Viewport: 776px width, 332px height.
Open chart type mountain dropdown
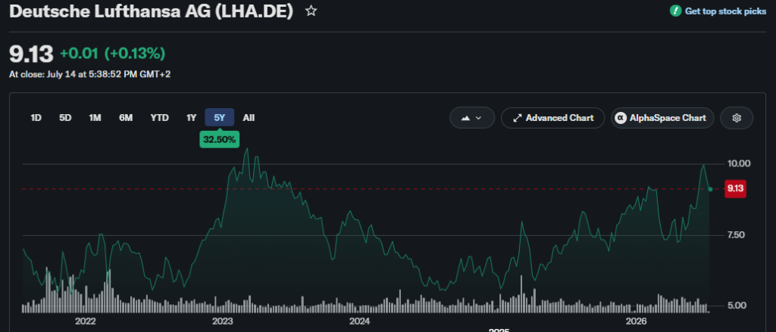[472, 118]
